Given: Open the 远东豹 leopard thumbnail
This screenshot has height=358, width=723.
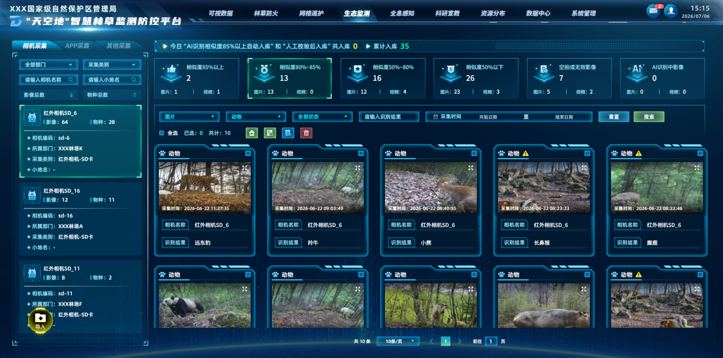Looking at the screenshot, I should 205,188.
